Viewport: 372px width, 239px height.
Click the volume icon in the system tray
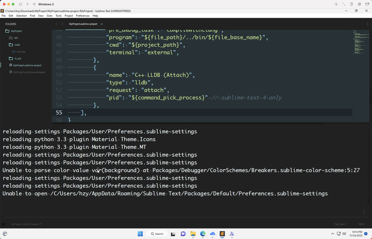pos(344,234)
